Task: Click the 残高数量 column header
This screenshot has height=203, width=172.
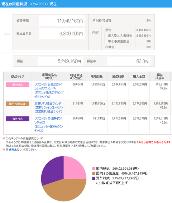Action: pyautogui.click(x=97, y=77)
